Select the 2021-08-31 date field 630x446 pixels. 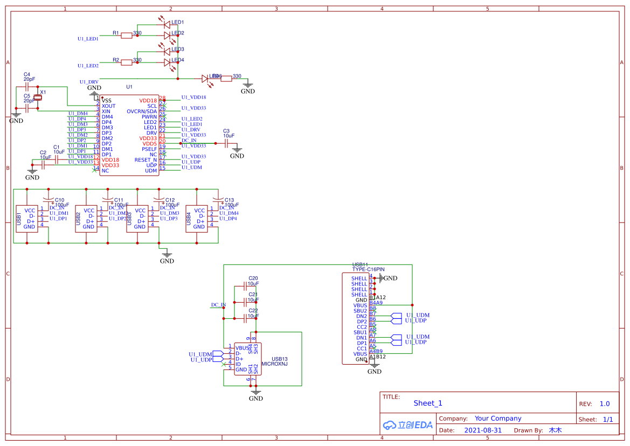482,430
